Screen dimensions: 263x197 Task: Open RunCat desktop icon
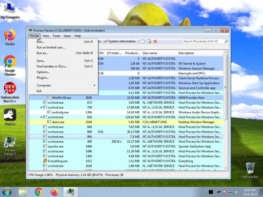tap(10, 117)
